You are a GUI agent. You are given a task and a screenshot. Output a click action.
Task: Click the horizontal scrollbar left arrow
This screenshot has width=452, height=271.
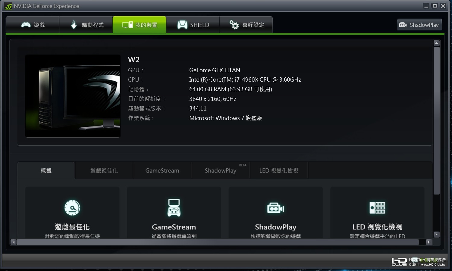(x=13, y=242)
